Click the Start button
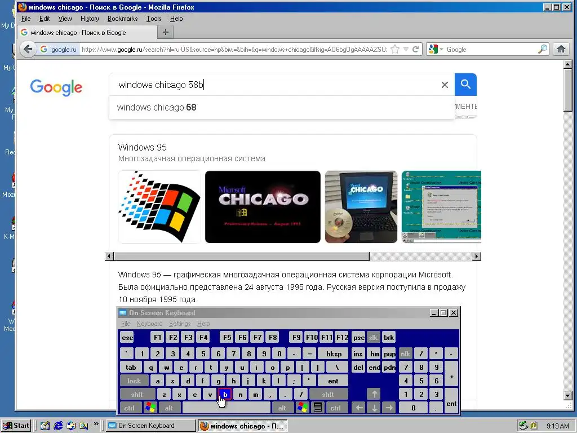577x433 pixels. 16,426
